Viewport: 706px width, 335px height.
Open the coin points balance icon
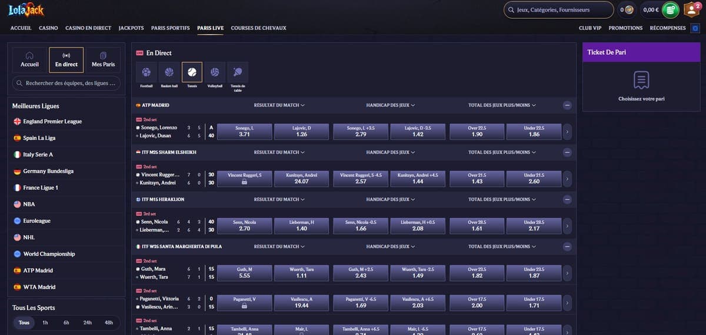click(629, 10)
